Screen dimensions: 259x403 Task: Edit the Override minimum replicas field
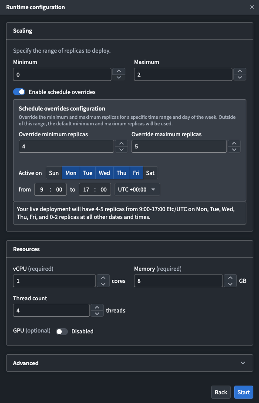coord(66,146)
